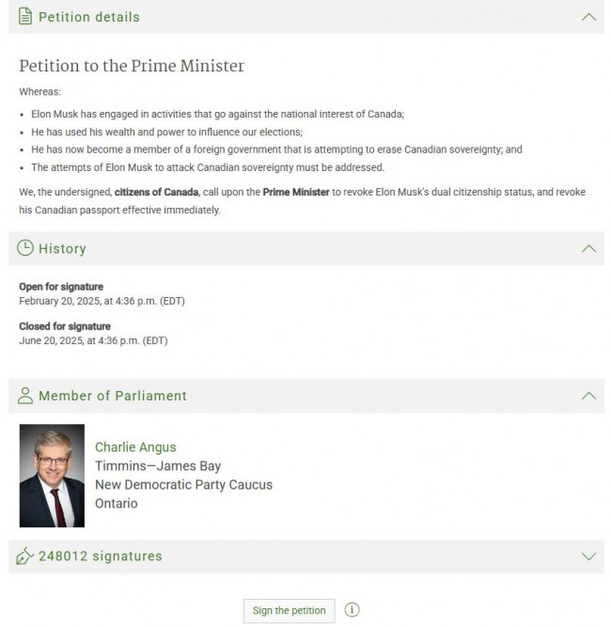This screenshot has width=611, height=627.
Task: Click the Member of Parliament person icon
Action: [25, 396]
